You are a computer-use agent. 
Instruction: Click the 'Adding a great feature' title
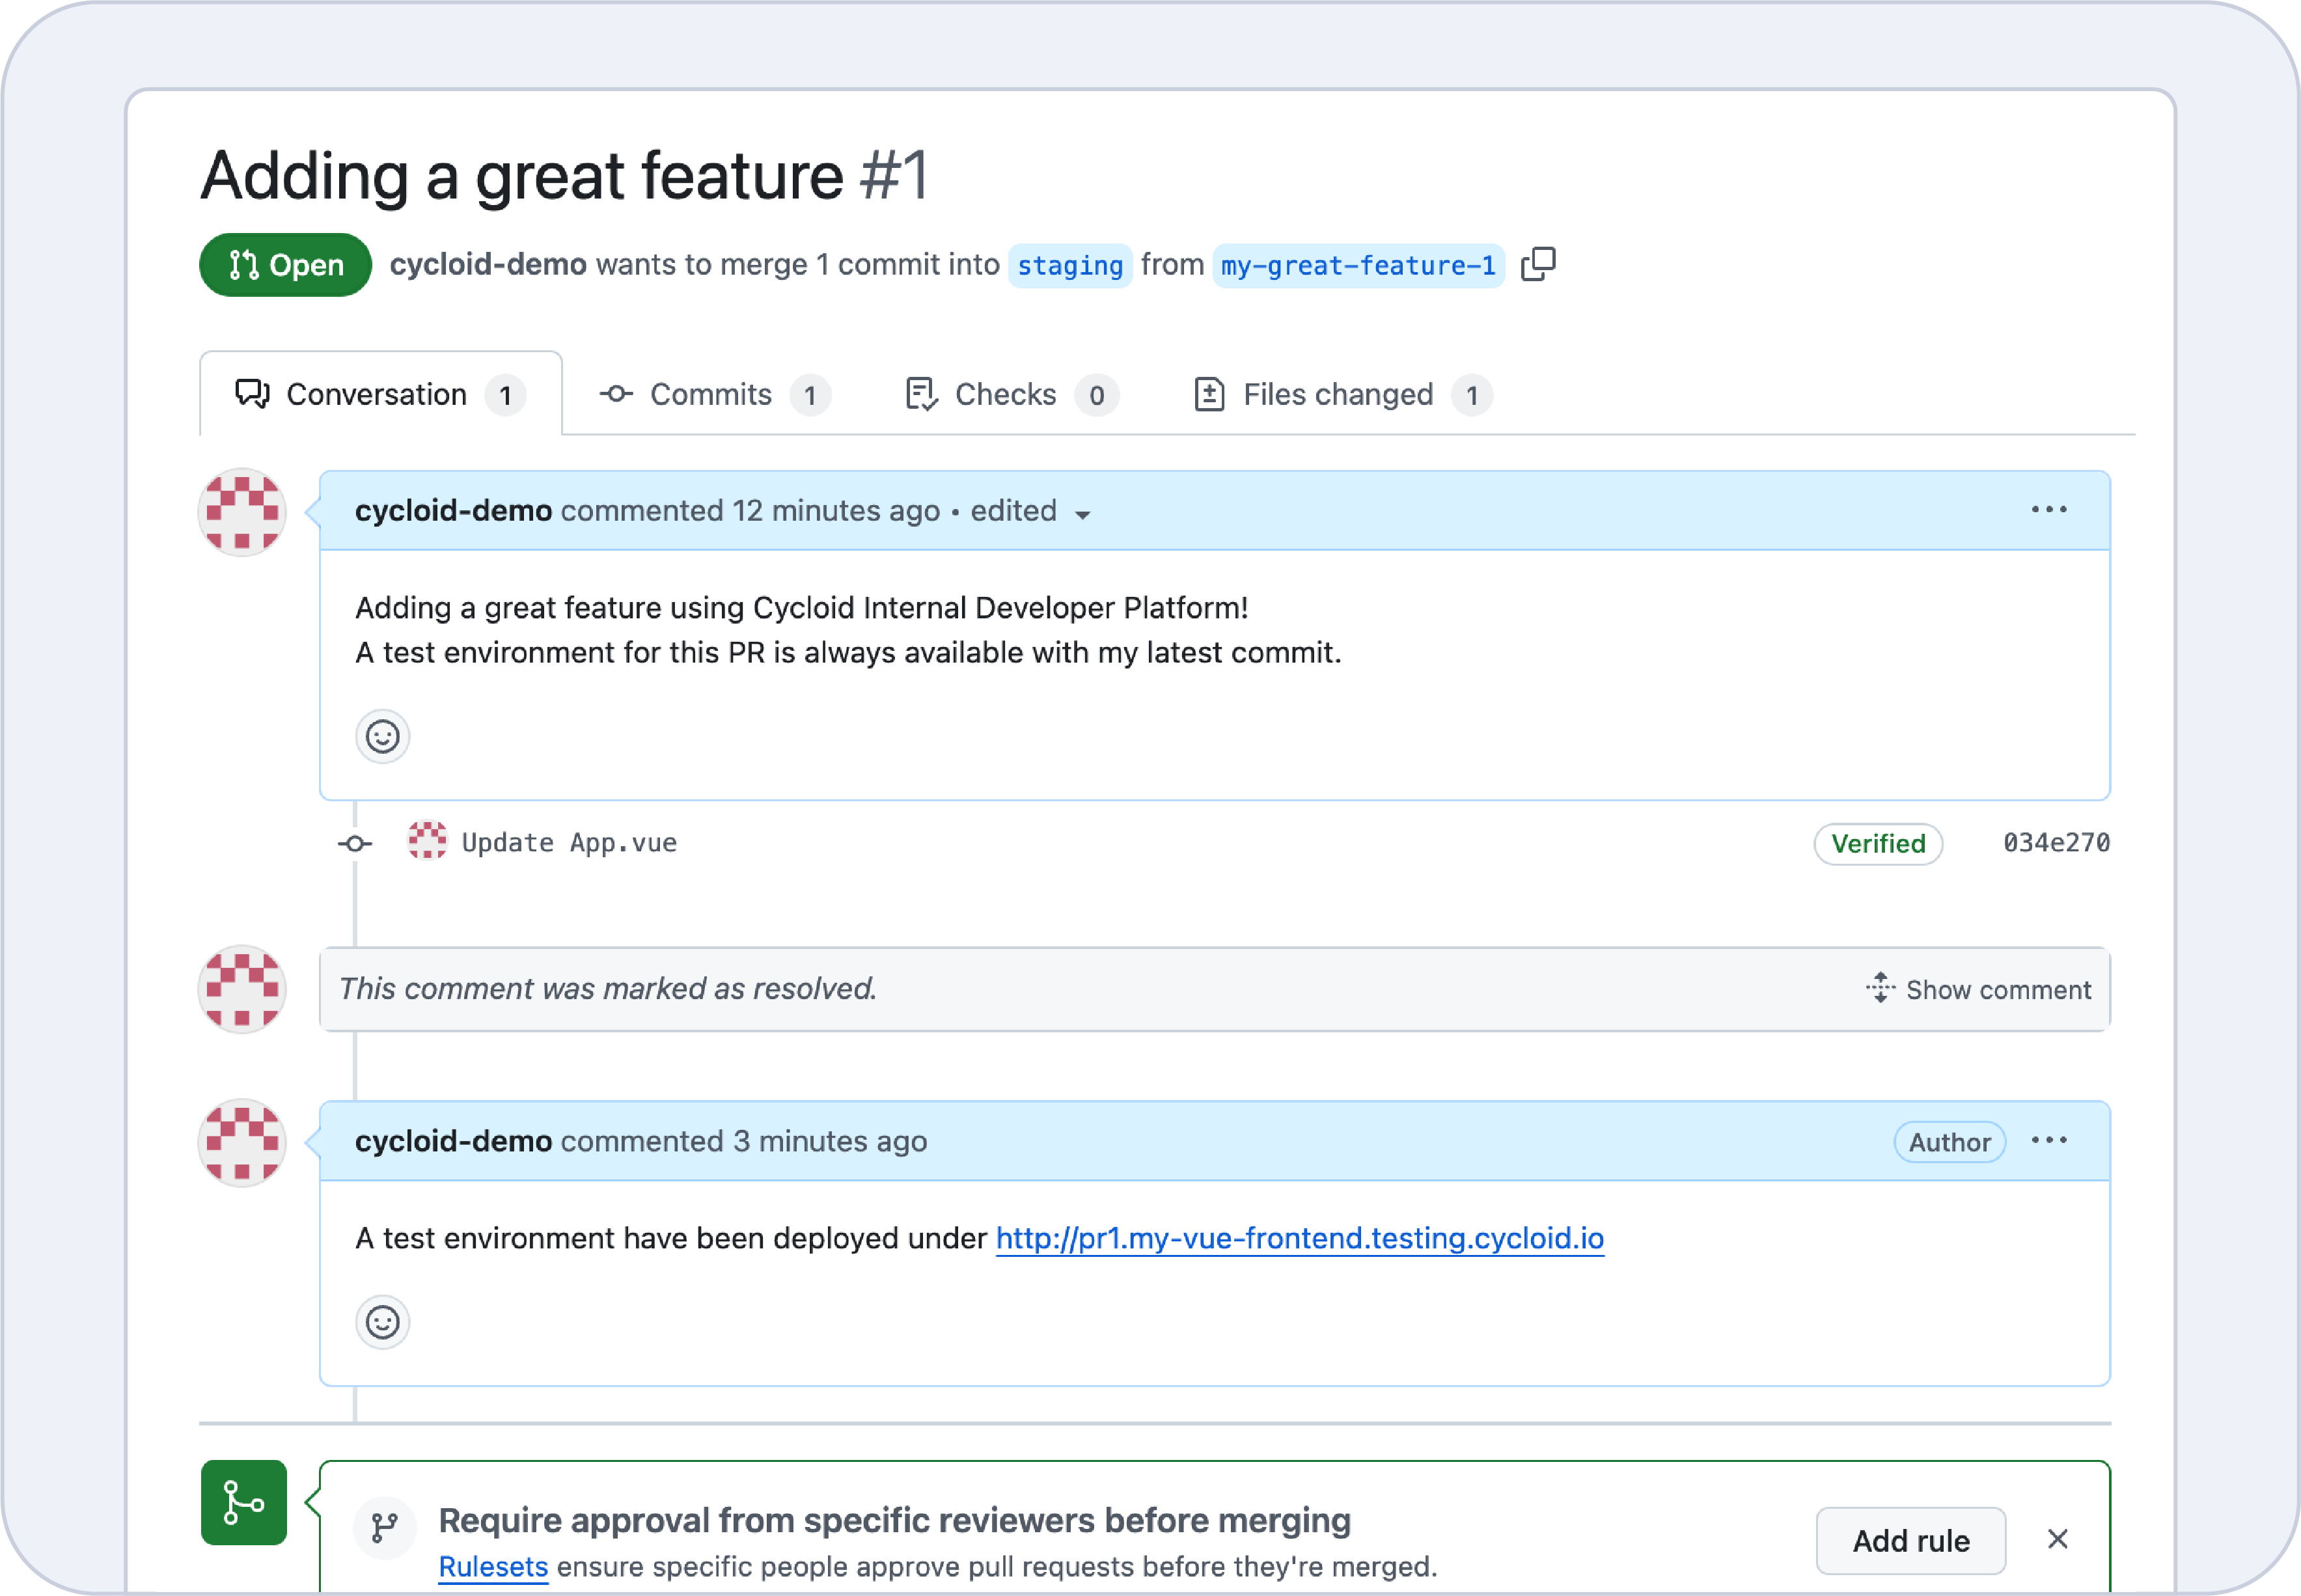pos(522,176)
